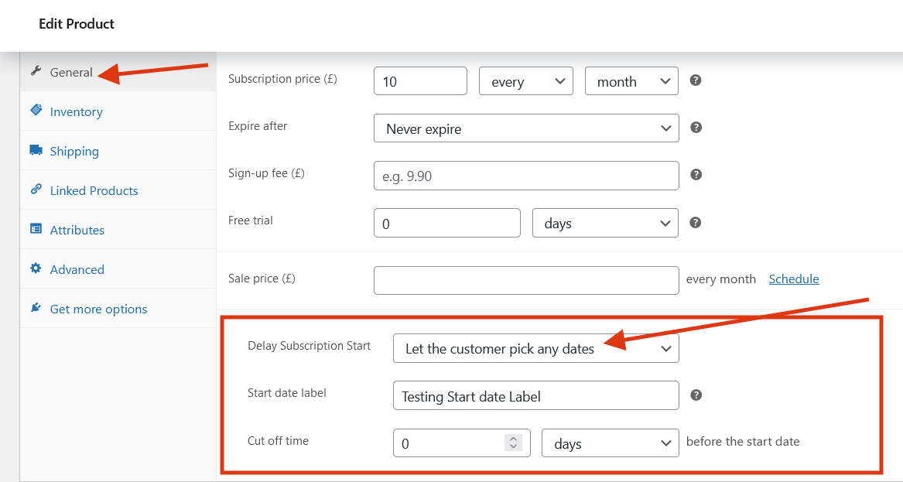Select the Shipping truck icon

coord(36,151)
